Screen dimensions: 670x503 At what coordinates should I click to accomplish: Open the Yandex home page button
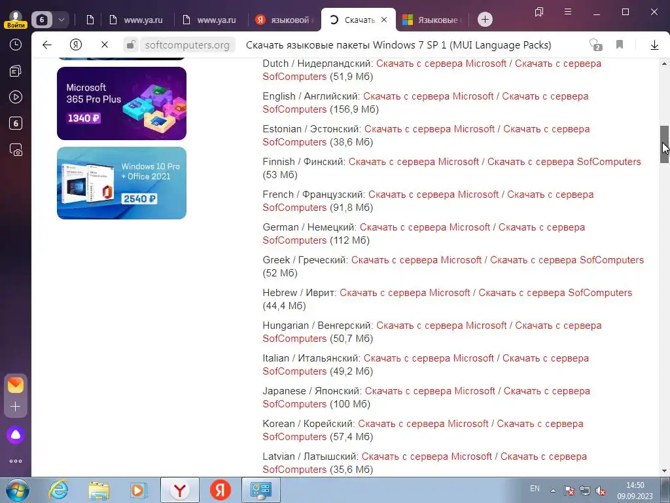coord(76,45)
